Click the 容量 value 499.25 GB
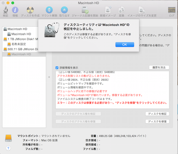This screenshot has height=154, width=178. tap(122, 136)
